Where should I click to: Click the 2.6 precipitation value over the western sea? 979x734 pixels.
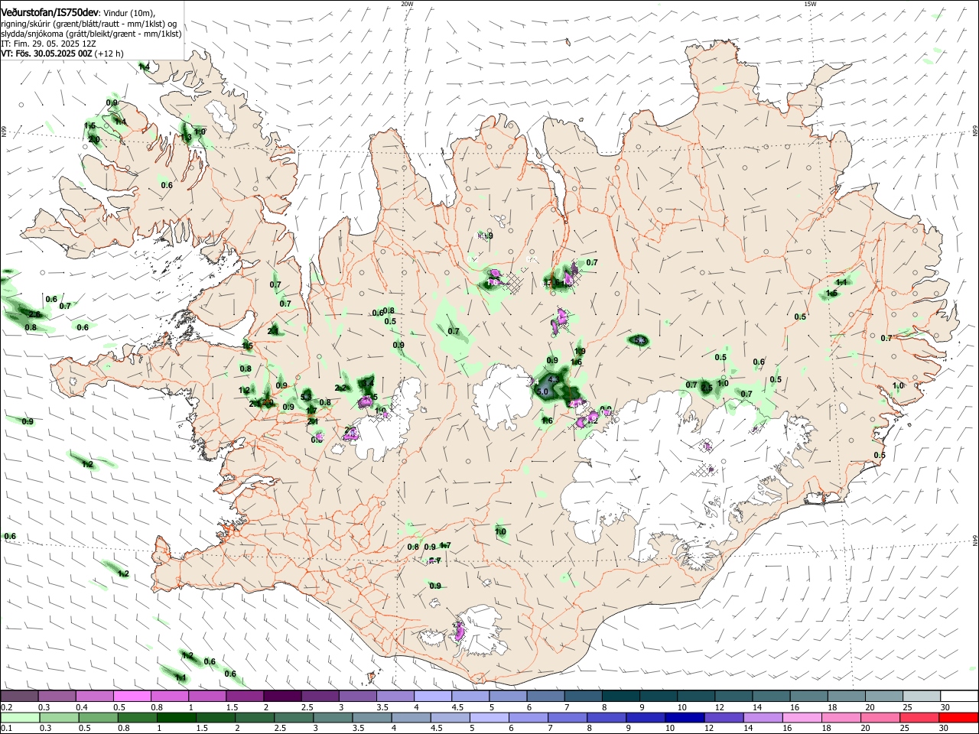coord(34,314)
